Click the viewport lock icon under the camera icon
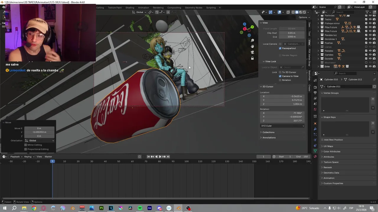 [252, 58]
